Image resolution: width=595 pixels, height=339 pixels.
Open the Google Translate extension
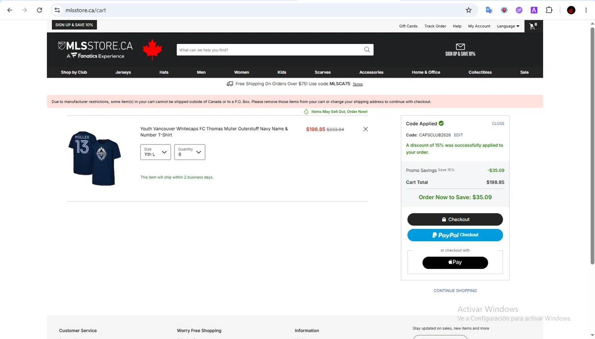click(x=489, y=10)
